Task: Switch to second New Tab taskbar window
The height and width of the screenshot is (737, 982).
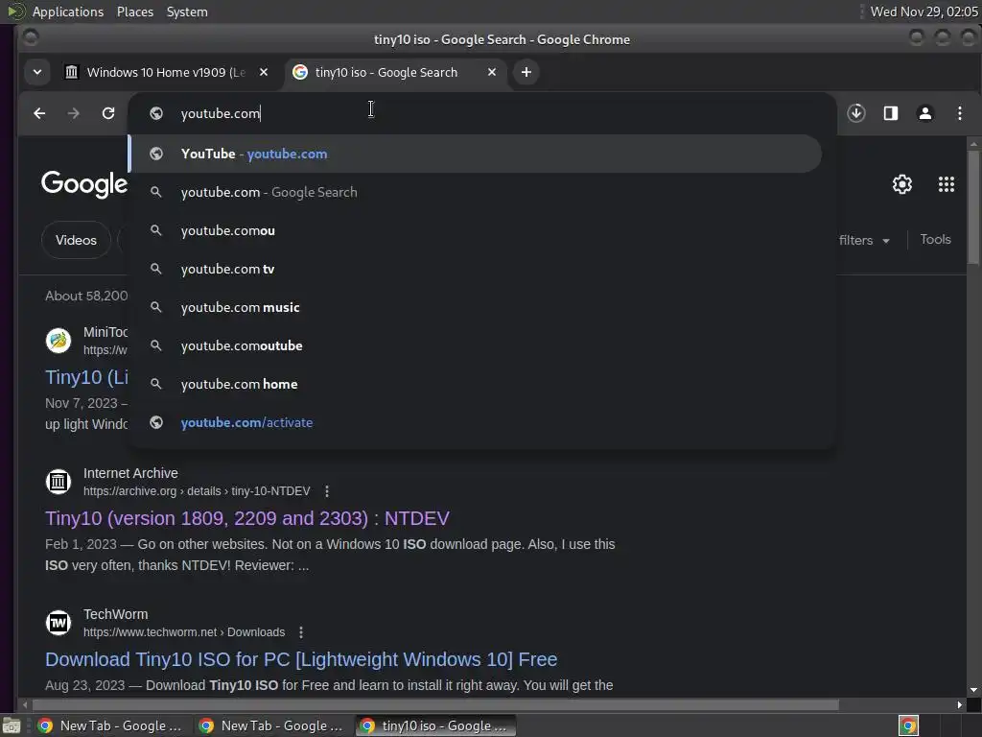Action: 272,725
